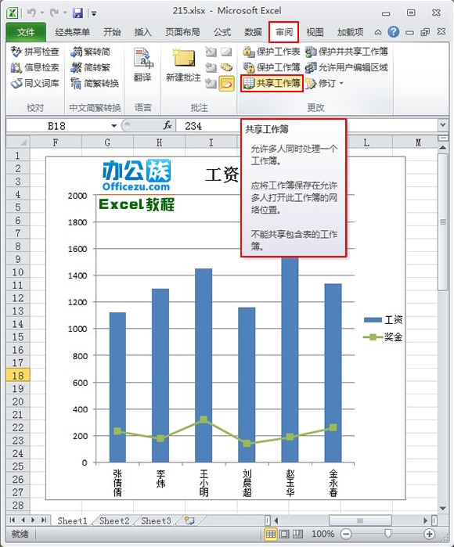Click 保护工作表 protect sheet

(272, 52)
